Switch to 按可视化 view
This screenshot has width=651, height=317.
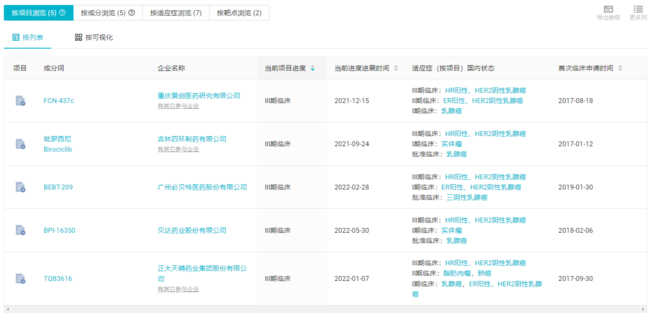(x=94, y=37)
